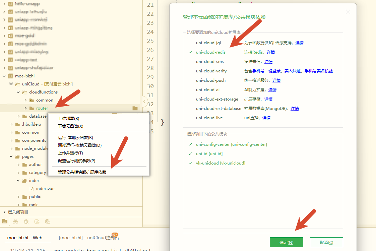376x251 pixels.
Task: Click the sidebar collapse arrow handle
Action: 144,102
